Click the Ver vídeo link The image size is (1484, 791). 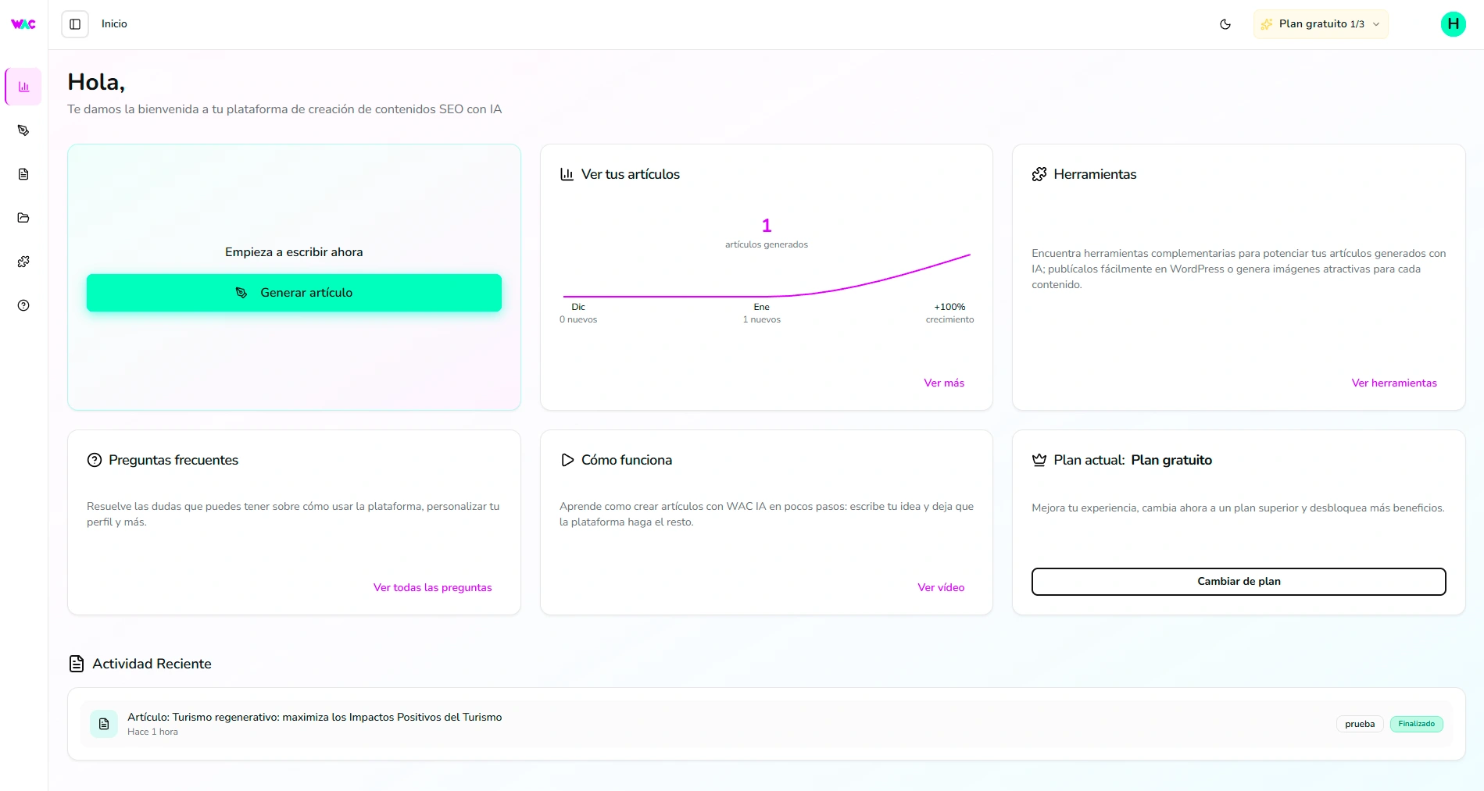pos(941,587)
